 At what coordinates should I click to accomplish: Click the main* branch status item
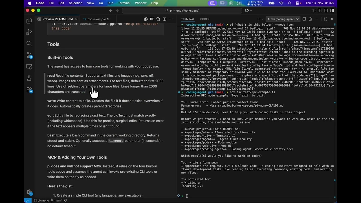56,200
